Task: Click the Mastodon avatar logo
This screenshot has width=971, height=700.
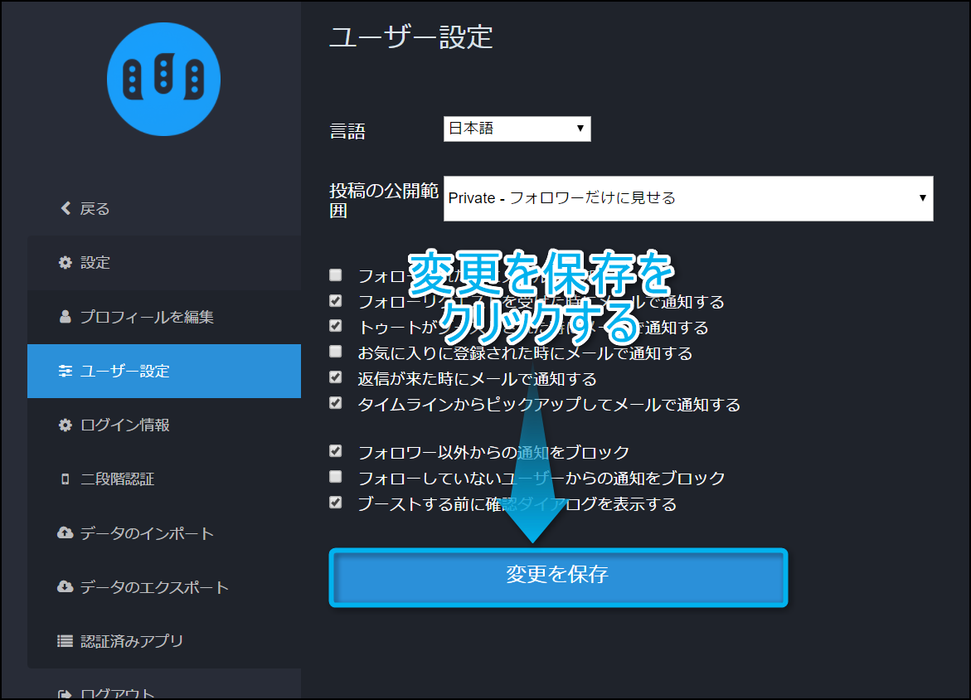Action: [163, 79]
